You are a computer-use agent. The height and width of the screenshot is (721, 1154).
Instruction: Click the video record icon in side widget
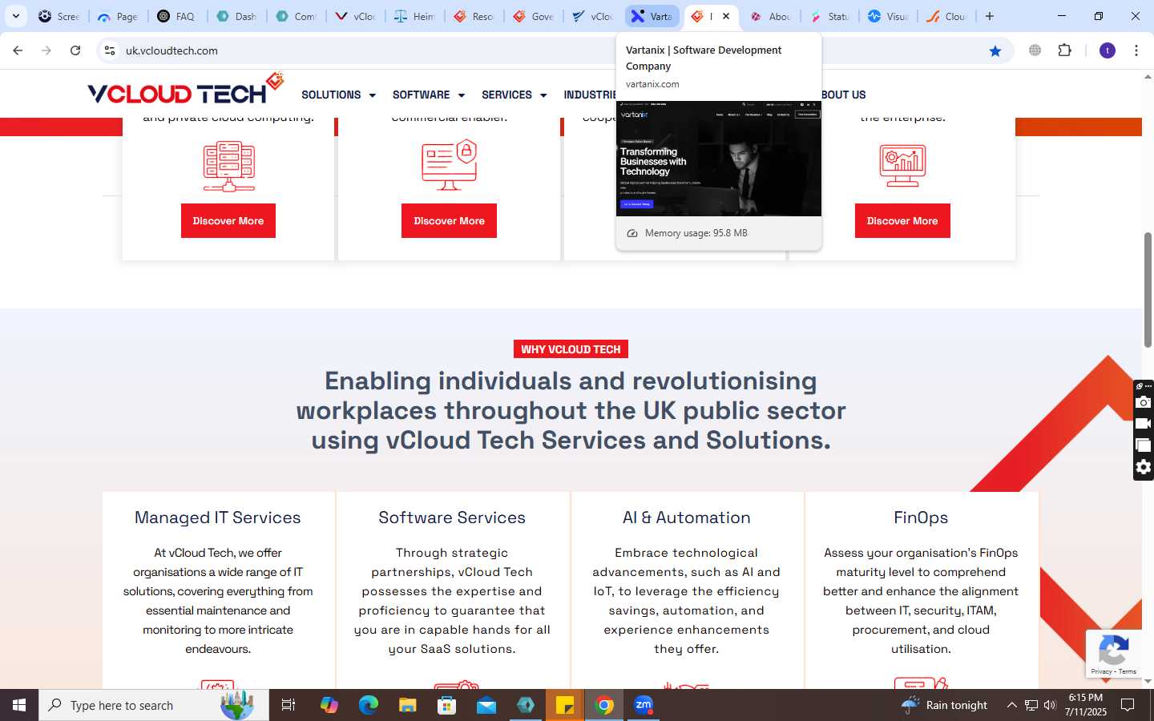click(1144, 424)
